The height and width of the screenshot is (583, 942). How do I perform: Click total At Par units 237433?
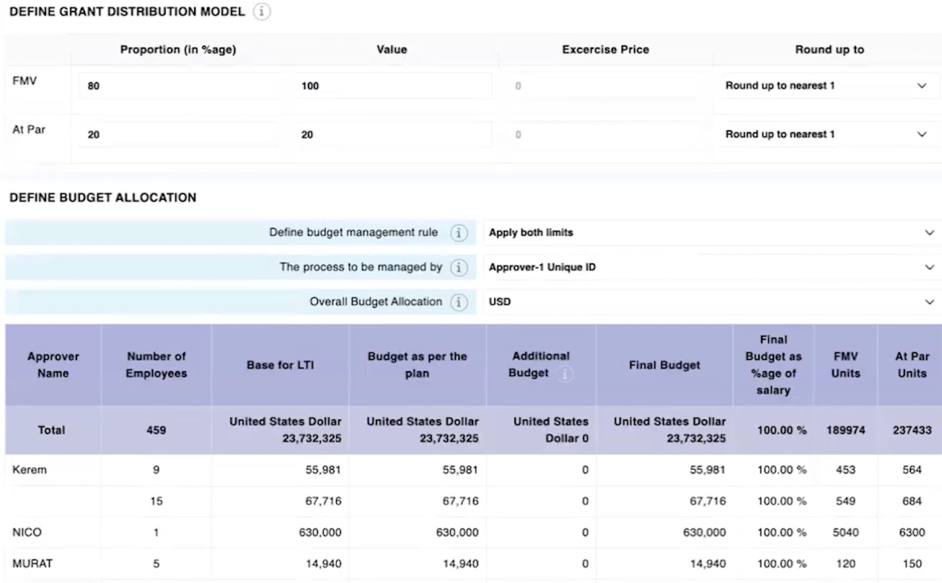pos(912,430)
